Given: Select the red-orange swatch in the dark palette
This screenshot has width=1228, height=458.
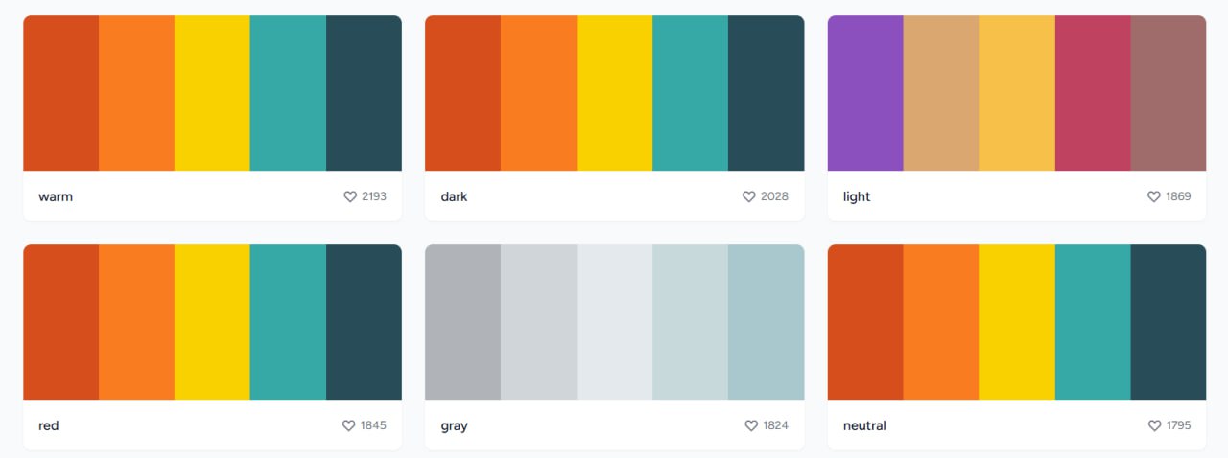Looking at the screenshot, I should (x=462, y=93).
